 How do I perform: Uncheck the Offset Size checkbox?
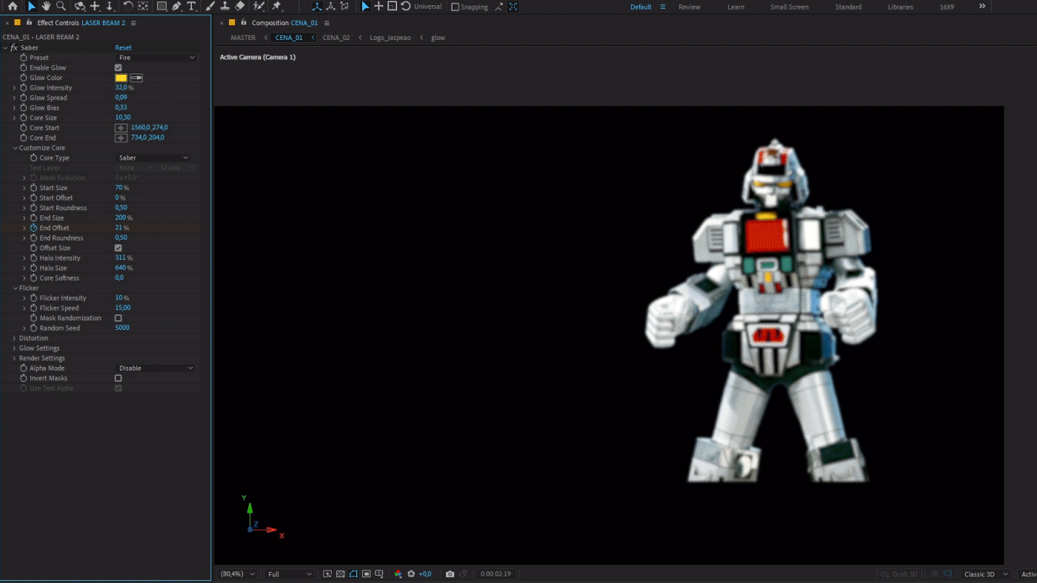[119, 248]
